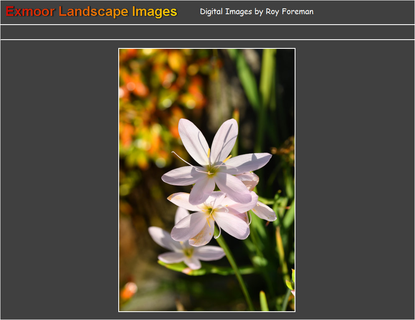Image resolution: width=415 pixels, height=320 pixels.
Task: Click the dark gray area right of photo
Action: 355,179
